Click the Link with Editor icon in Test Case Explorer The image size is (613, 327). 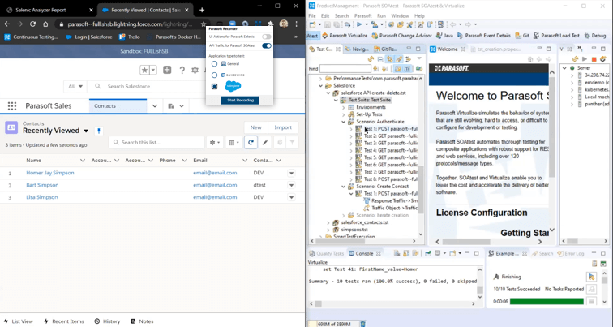[x=389, y=59]
